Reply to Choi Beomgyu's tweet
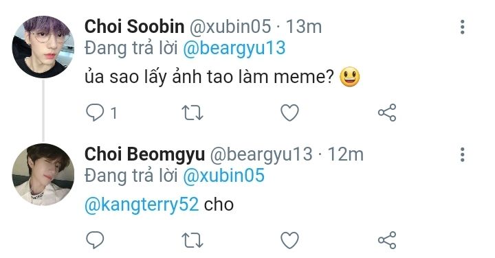The image size is (495, 258). [x=95, y=240]
